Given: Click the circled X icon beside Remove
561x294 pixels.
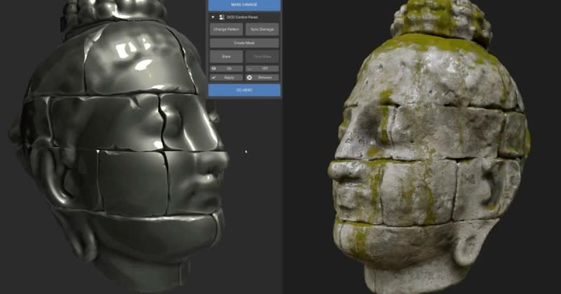Looking at the screenshot, I should point(250,77).
